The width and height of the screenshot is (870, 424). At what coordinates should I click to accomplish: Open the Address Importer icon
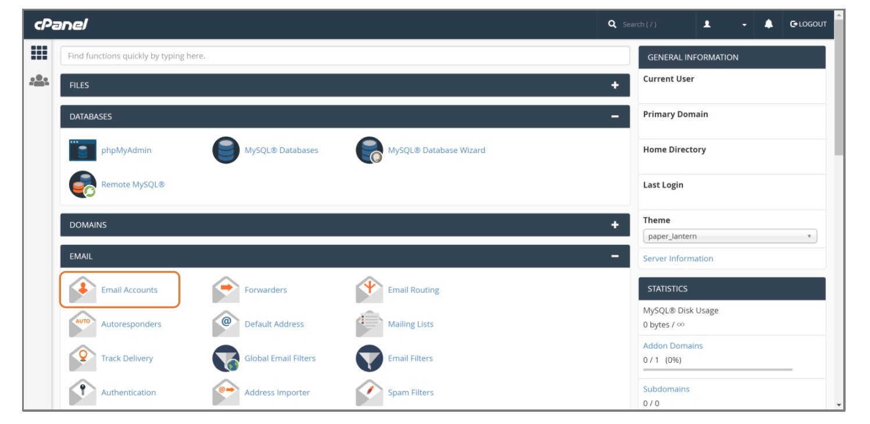tap(226, 393)
